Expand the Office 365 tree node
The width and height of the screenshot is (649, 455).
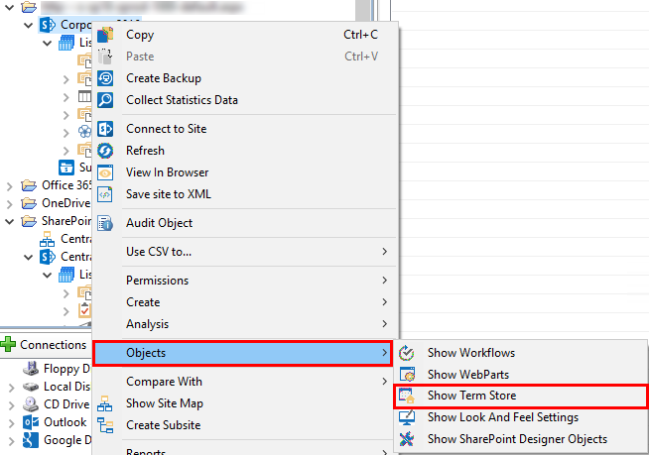coord(10,185)
